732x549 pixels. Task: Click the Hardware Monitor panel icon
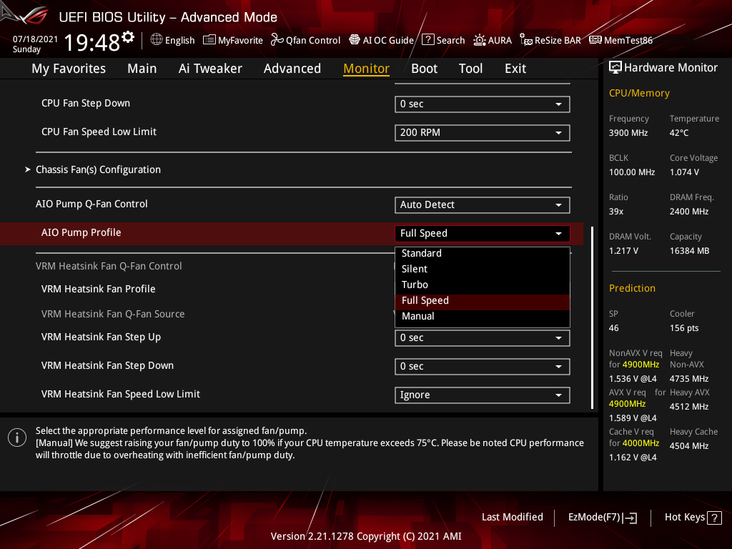click(615, 66)
